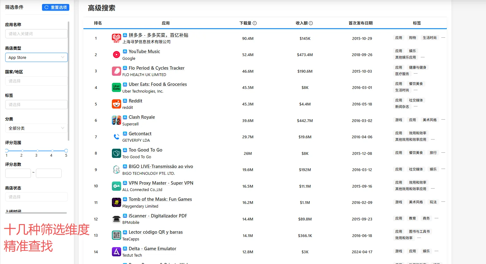486x264 pixels.
Task: Click the left handle of 评分范围 slider
Action: coord(7,151)
